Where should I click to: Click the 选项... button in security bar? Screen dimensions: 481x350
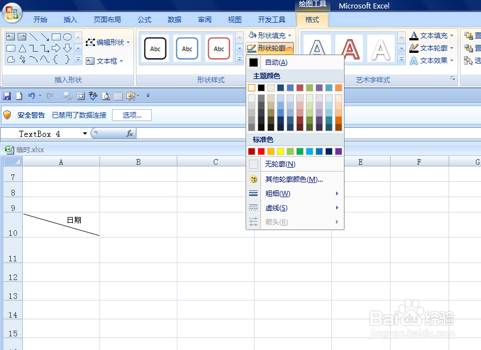pyautogui.click(x=132, y=115)
